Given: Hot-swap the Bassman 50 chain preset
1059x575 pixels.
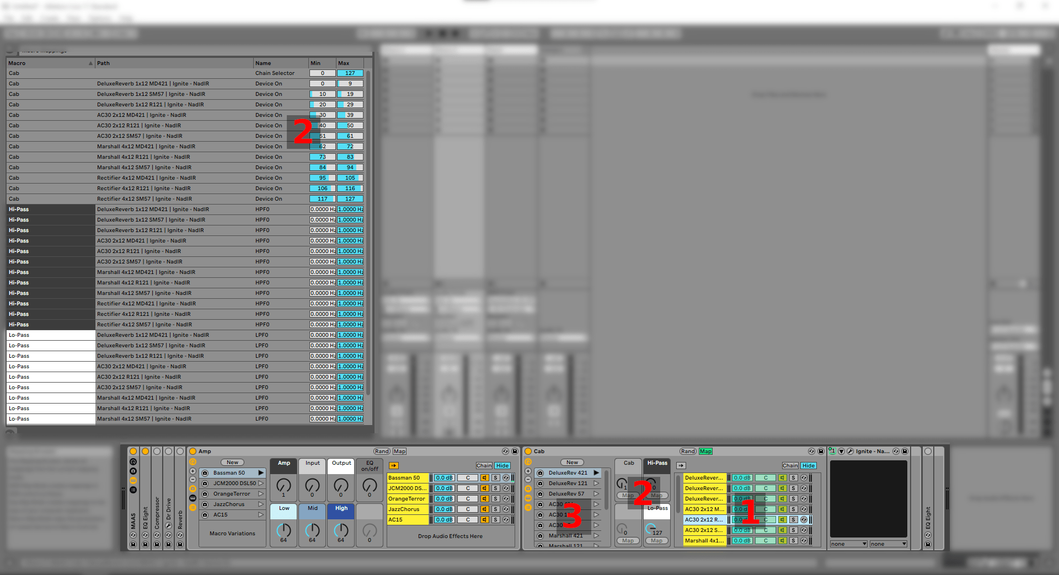Looking at the screenshot, I should (x=205, y=472).
